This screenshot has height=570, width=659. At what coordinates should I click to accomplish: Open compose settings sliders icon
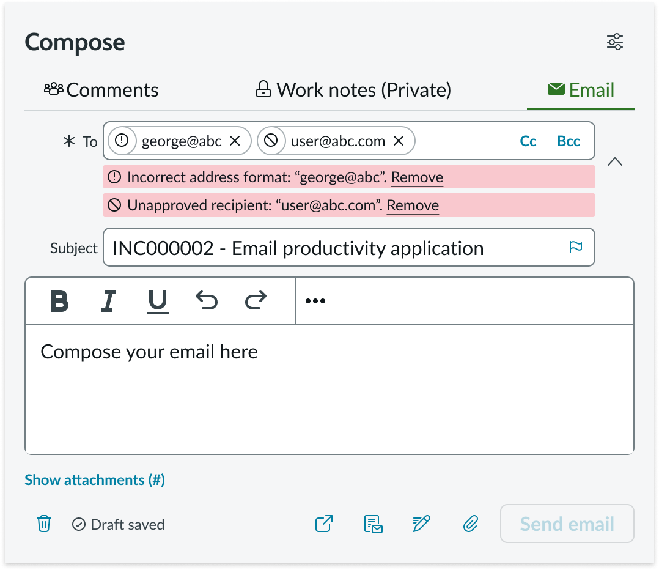click(x=614, y=42)
